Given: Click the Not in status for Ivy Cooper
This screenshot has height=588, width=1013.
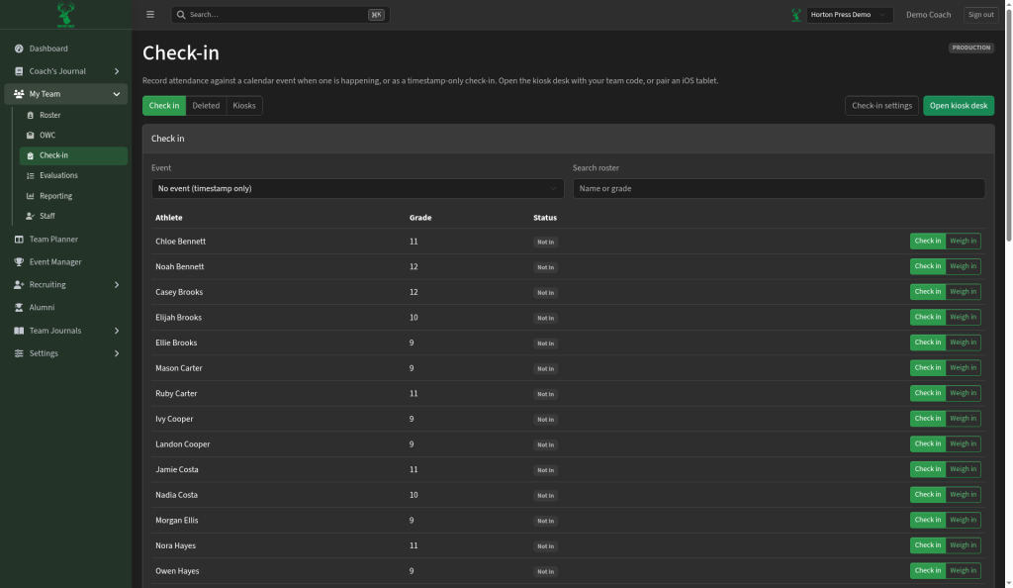Looking at the screenshot, I should (x=545, y=420).
